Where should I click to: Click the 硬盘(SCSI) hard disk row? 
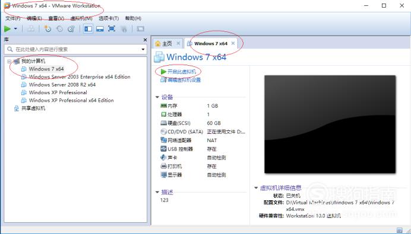pos(203,123)
